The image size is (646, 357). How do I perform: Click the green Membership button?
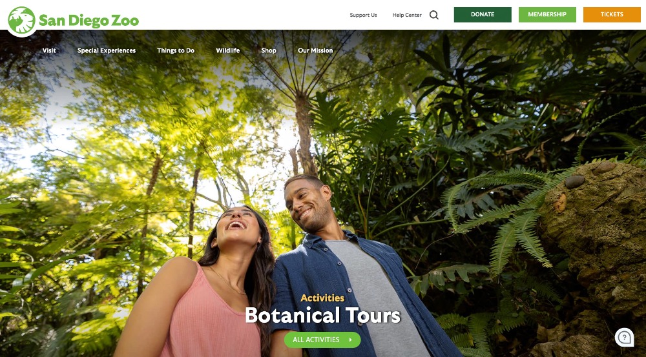pyautogui.click(x=547, y=14)
